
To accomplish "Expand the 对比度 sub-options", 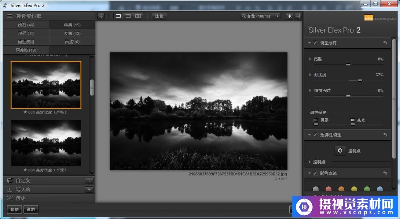I will 310,75.
